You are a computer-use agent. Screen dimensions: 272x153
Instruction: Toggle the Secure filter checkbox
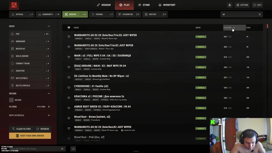tap(11, 100)
